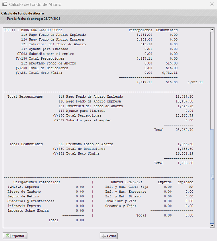Click the Exportar button
Screen dimensions: 217x241
coord(15,236)
